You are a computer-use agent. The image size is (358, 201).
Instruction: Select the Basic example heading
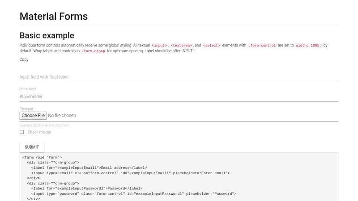pos(47,36)
